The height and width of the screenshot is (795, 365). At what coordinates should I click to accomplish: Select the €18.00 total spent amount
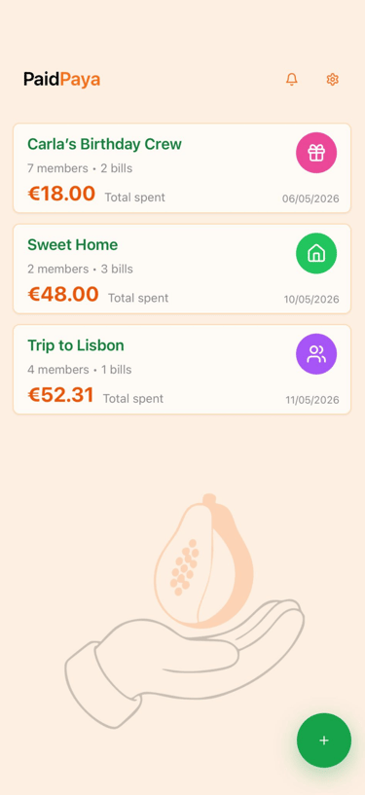[x=61, y=194]
